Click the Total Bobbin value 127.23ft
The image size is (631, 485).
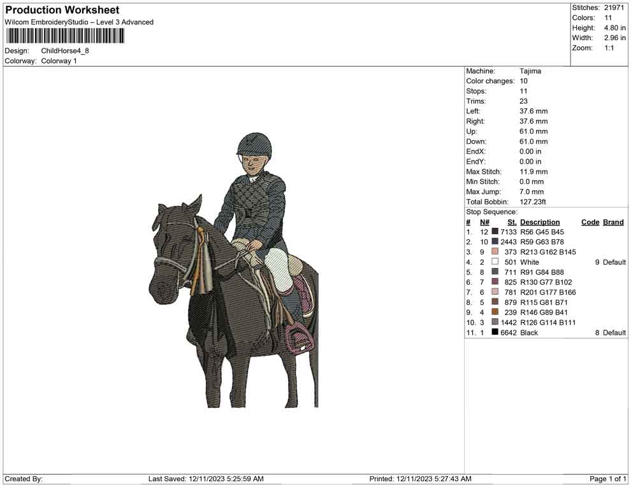pyautogui.click(x=532, y=202)
